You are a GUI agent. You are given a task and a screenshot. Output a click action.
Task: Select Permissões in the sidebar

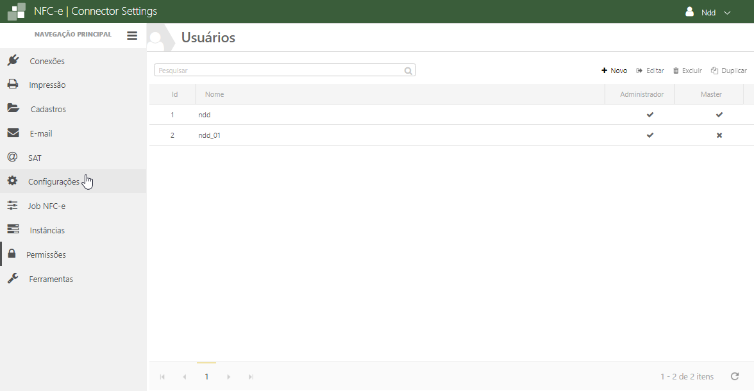click(46, 254)
